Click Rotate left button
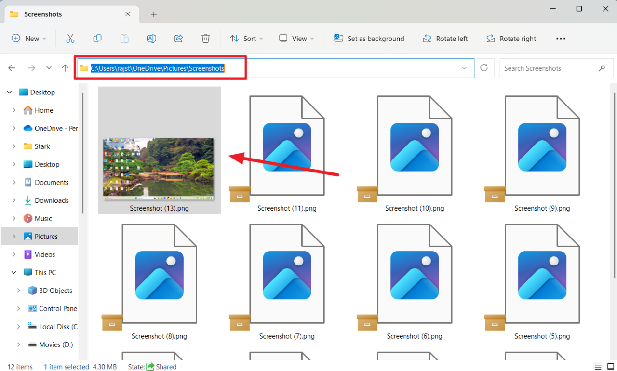Viewport: 617px width, 371px height. (445, 39)
